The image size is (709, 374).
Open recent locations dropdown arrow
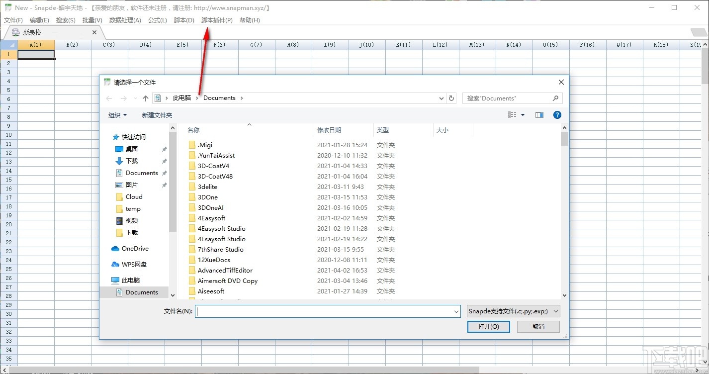pos(135,98)
